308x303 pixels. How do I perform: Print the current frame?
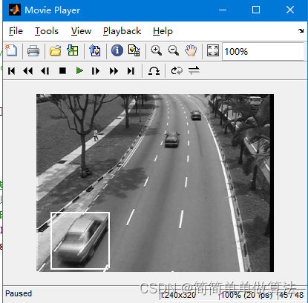coord(33,51)
